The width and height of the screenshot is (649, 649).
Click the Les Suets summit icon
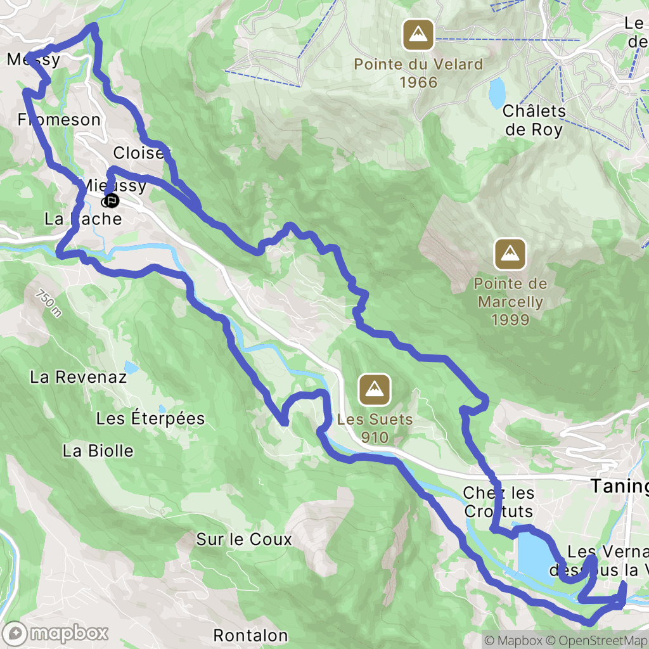point(375,390)
